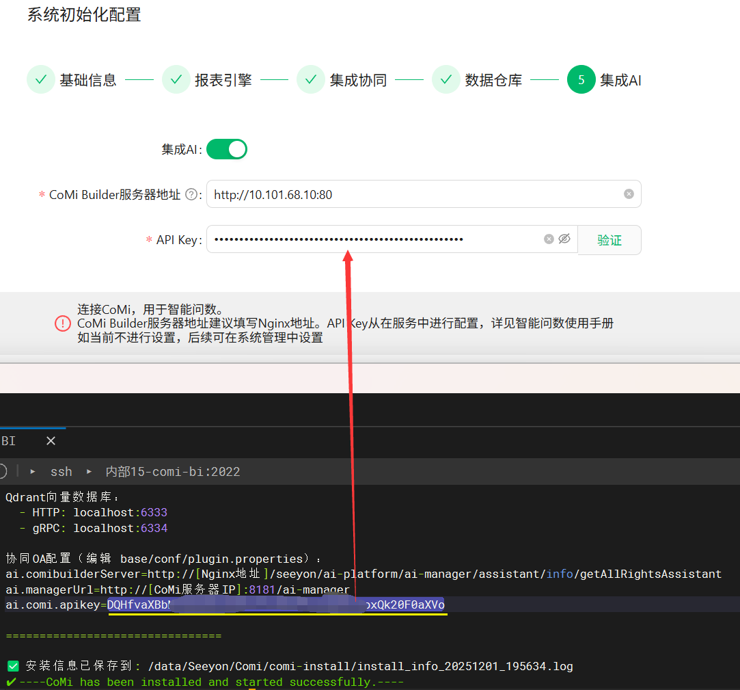This screenshot has width=740, height=690.
Task: Close the BI terminal tab
Action: [x=51, y=441]
